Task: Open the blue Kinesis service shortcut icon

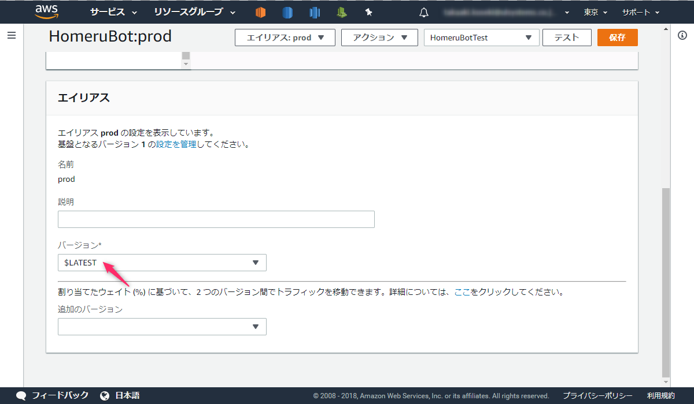Action: 314,12
